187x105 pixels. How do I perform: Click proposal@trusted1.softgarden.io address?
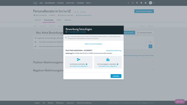108,66
